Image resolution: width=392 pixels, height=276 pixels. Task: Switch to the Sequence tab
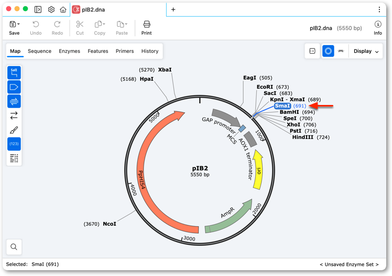click(39, 51)
